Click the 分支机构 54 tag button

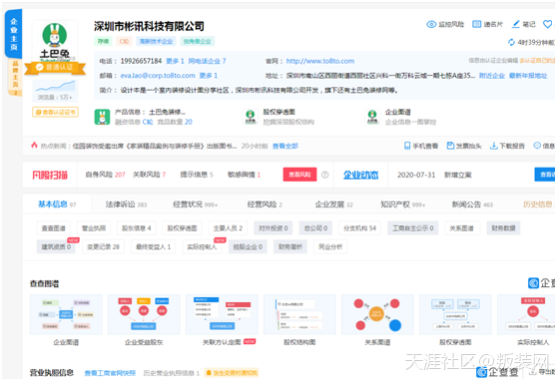pyautogui.click(x=359, y=228)
